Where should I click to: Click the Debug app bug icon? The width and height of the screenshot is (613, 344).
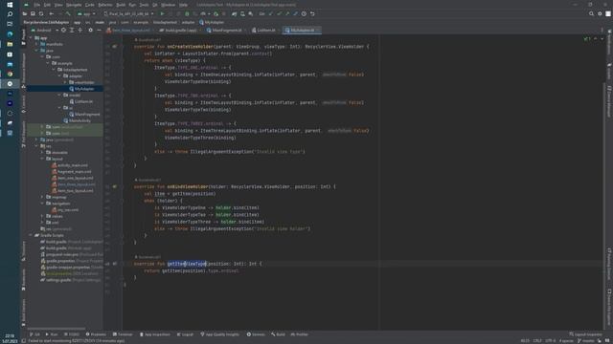coord(187,13)
